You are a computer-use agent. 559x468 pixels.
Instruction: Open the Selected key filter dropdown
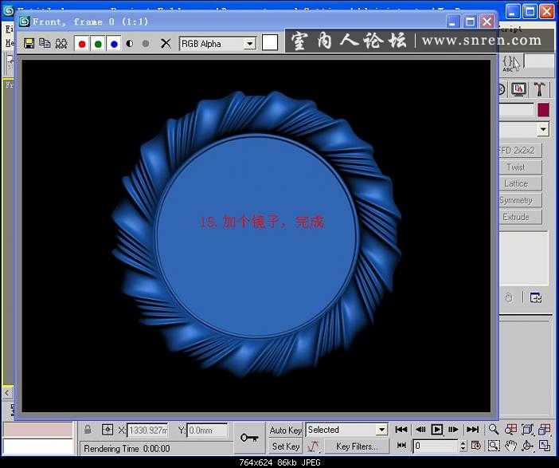coord(381,430)
